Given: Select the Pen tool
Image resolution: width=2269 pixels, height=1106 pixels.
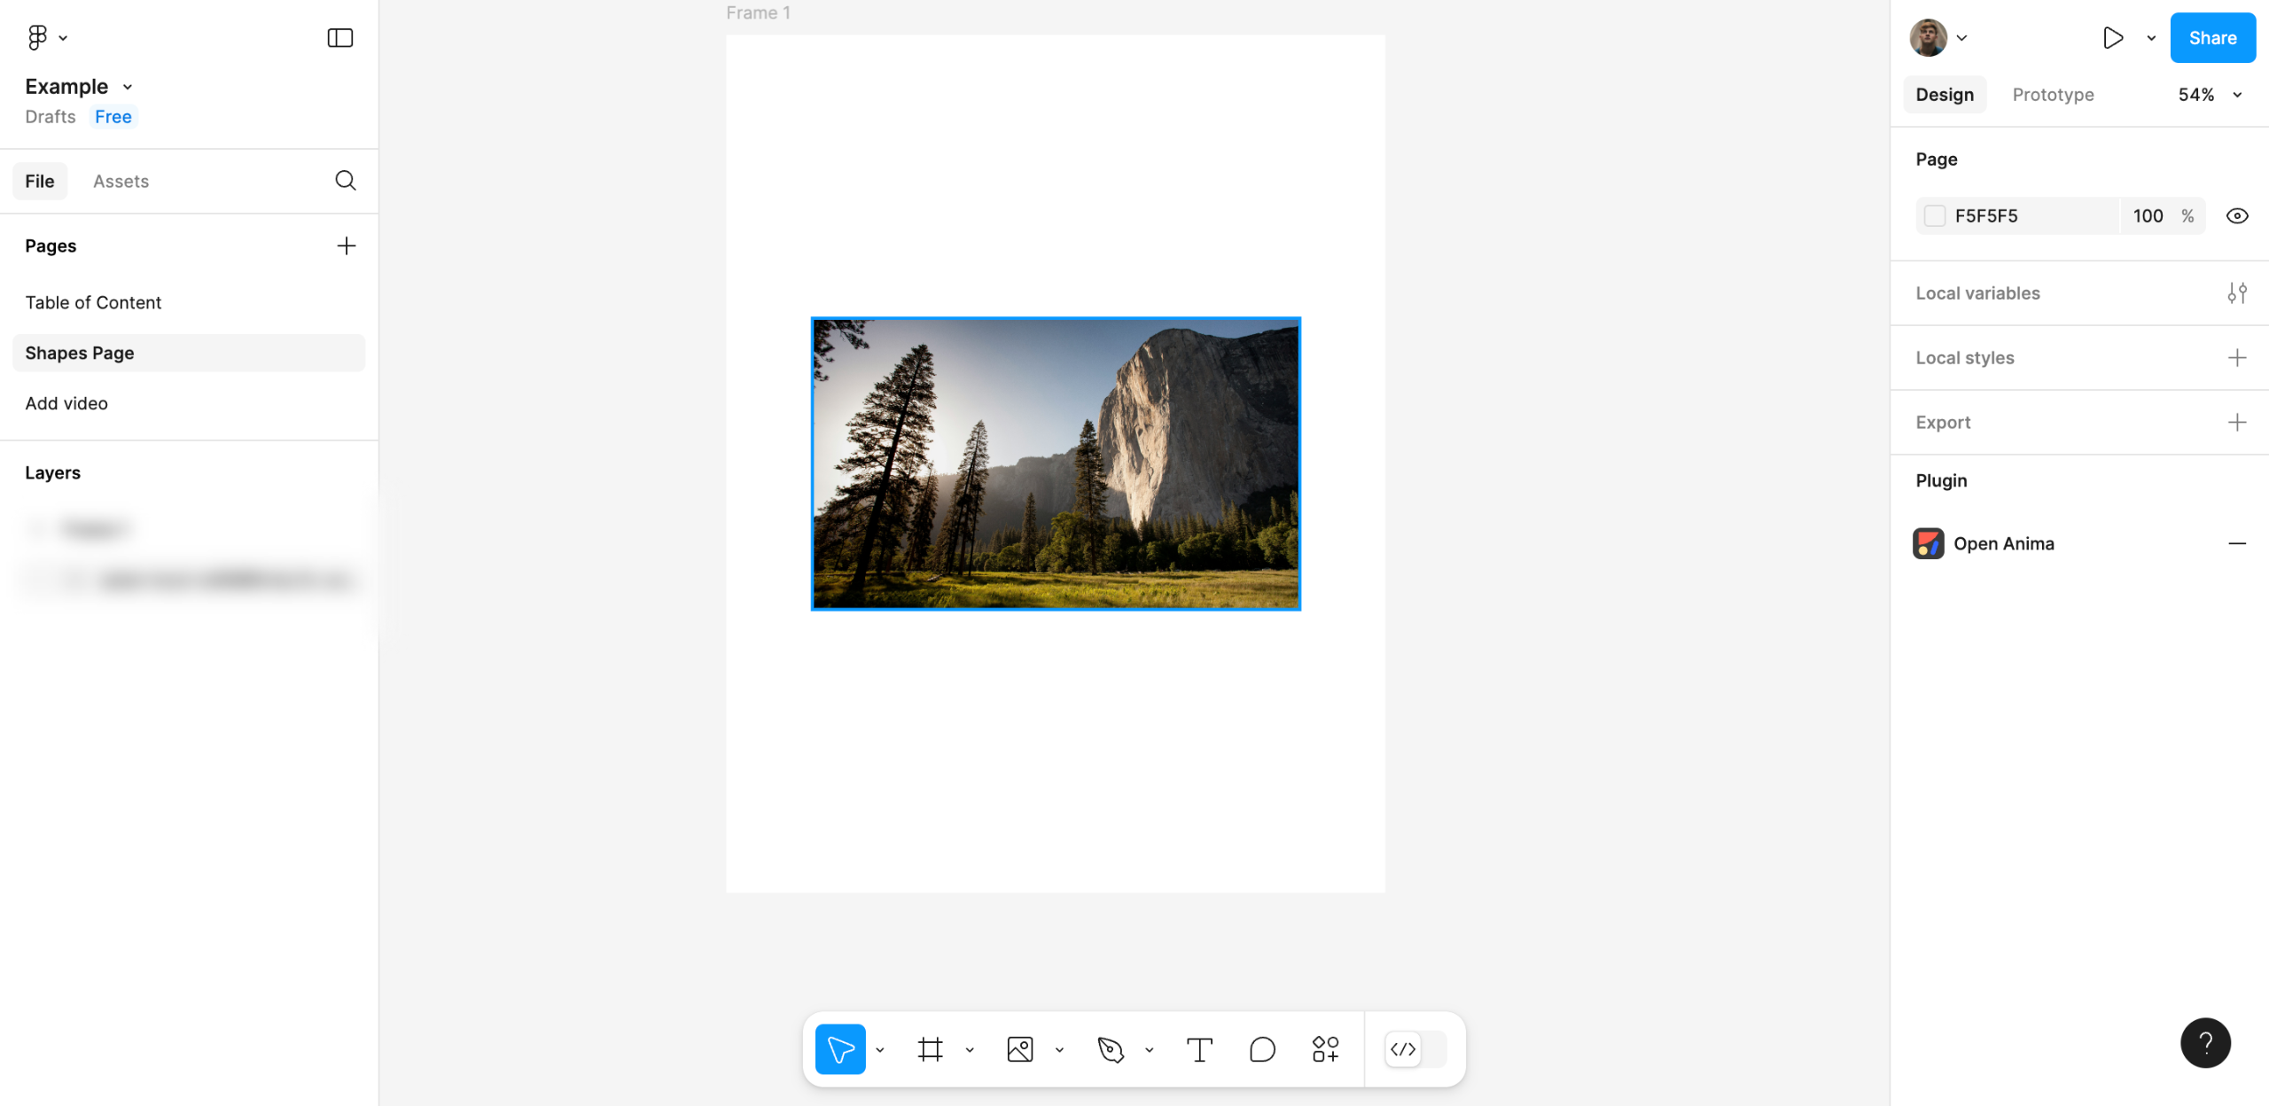Looking at the screenshot, I should pos(1110,1049).
